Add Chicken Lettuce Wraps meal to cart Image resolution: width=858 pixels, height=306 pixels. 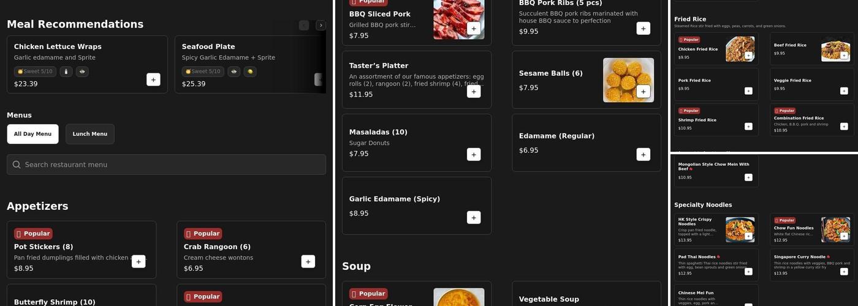[x=153, y=80]
